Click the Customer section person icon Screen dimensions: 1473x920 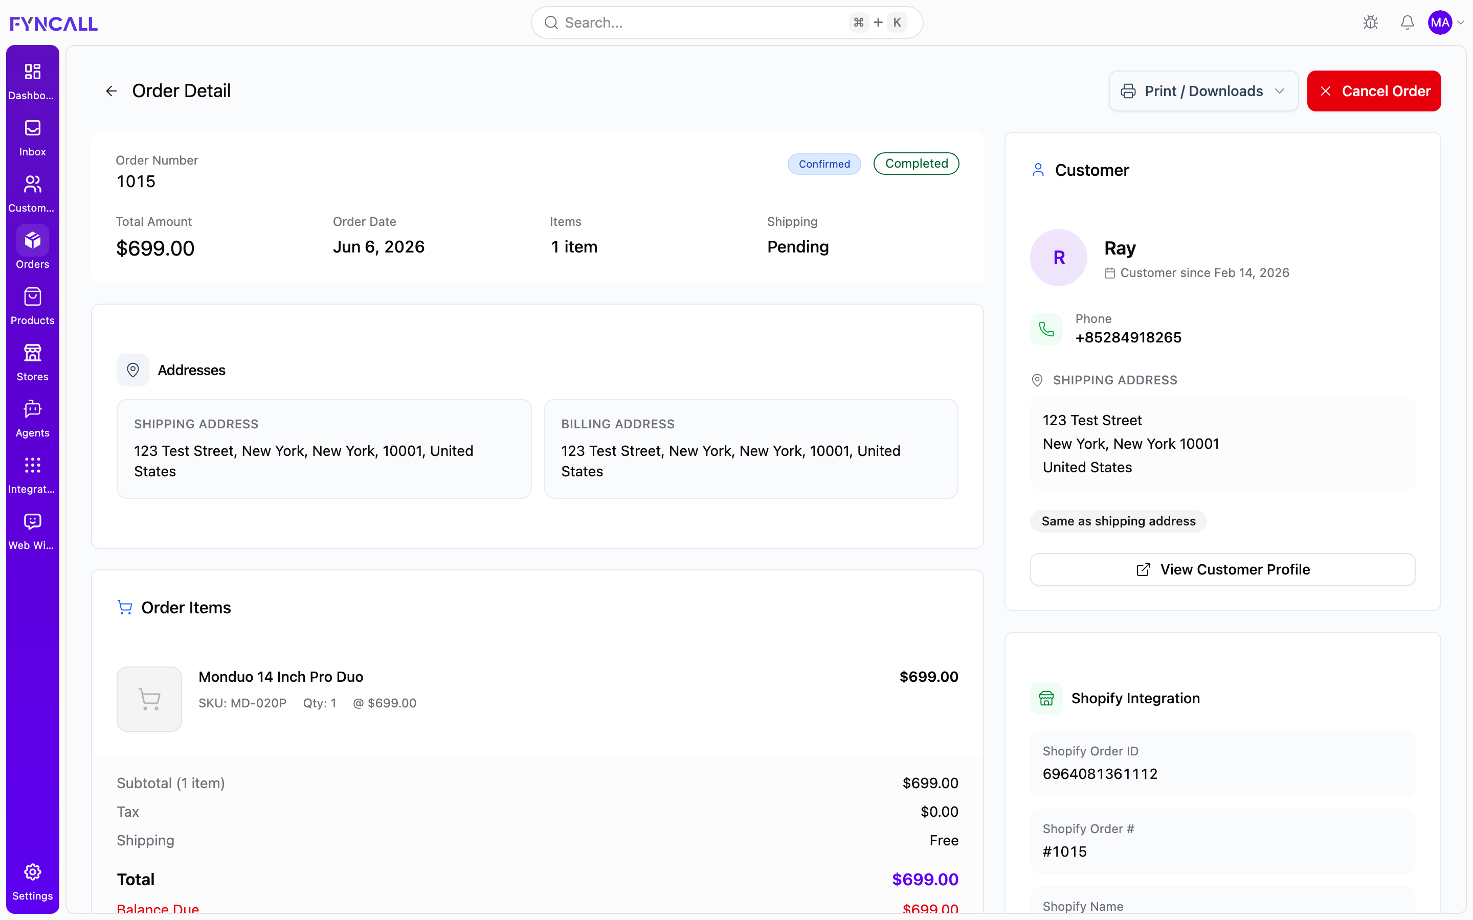[1038, 170]
